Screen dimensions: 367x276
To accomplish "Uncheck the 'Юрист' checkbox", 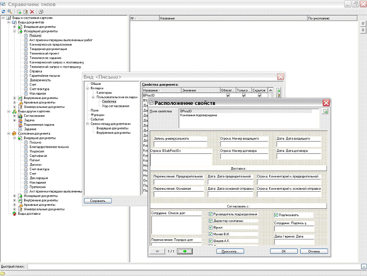I will coord(211,227).
